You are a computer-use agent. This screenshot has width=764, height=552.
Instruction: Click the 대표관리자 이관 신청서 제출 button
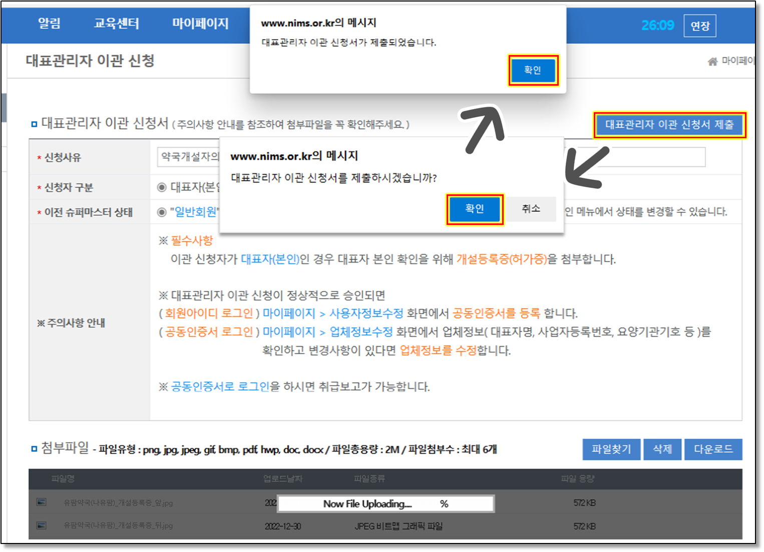click(669, 125)
